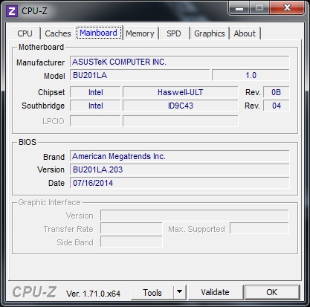
Task: Click the Ver. 1.71.0.x64 version text
Action: point(93,294)
